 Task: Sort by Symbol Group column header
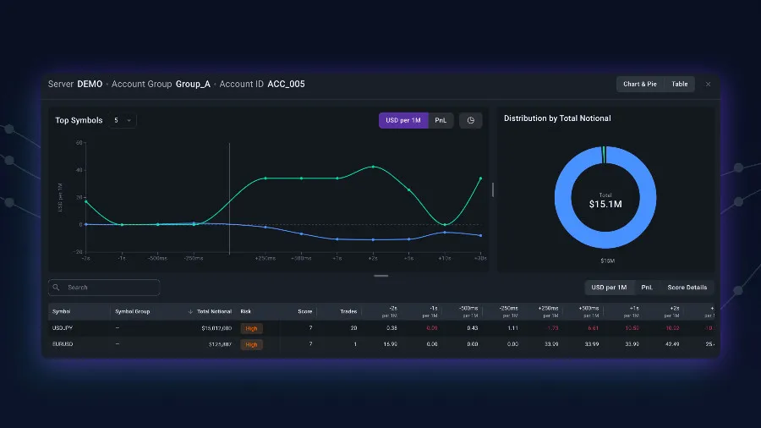click(133, 311)
